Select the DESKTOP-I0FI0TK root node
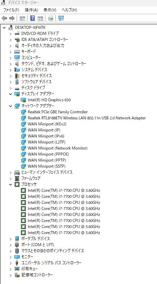157x284 pixels. pyautogui.click(x=30, y=27)
